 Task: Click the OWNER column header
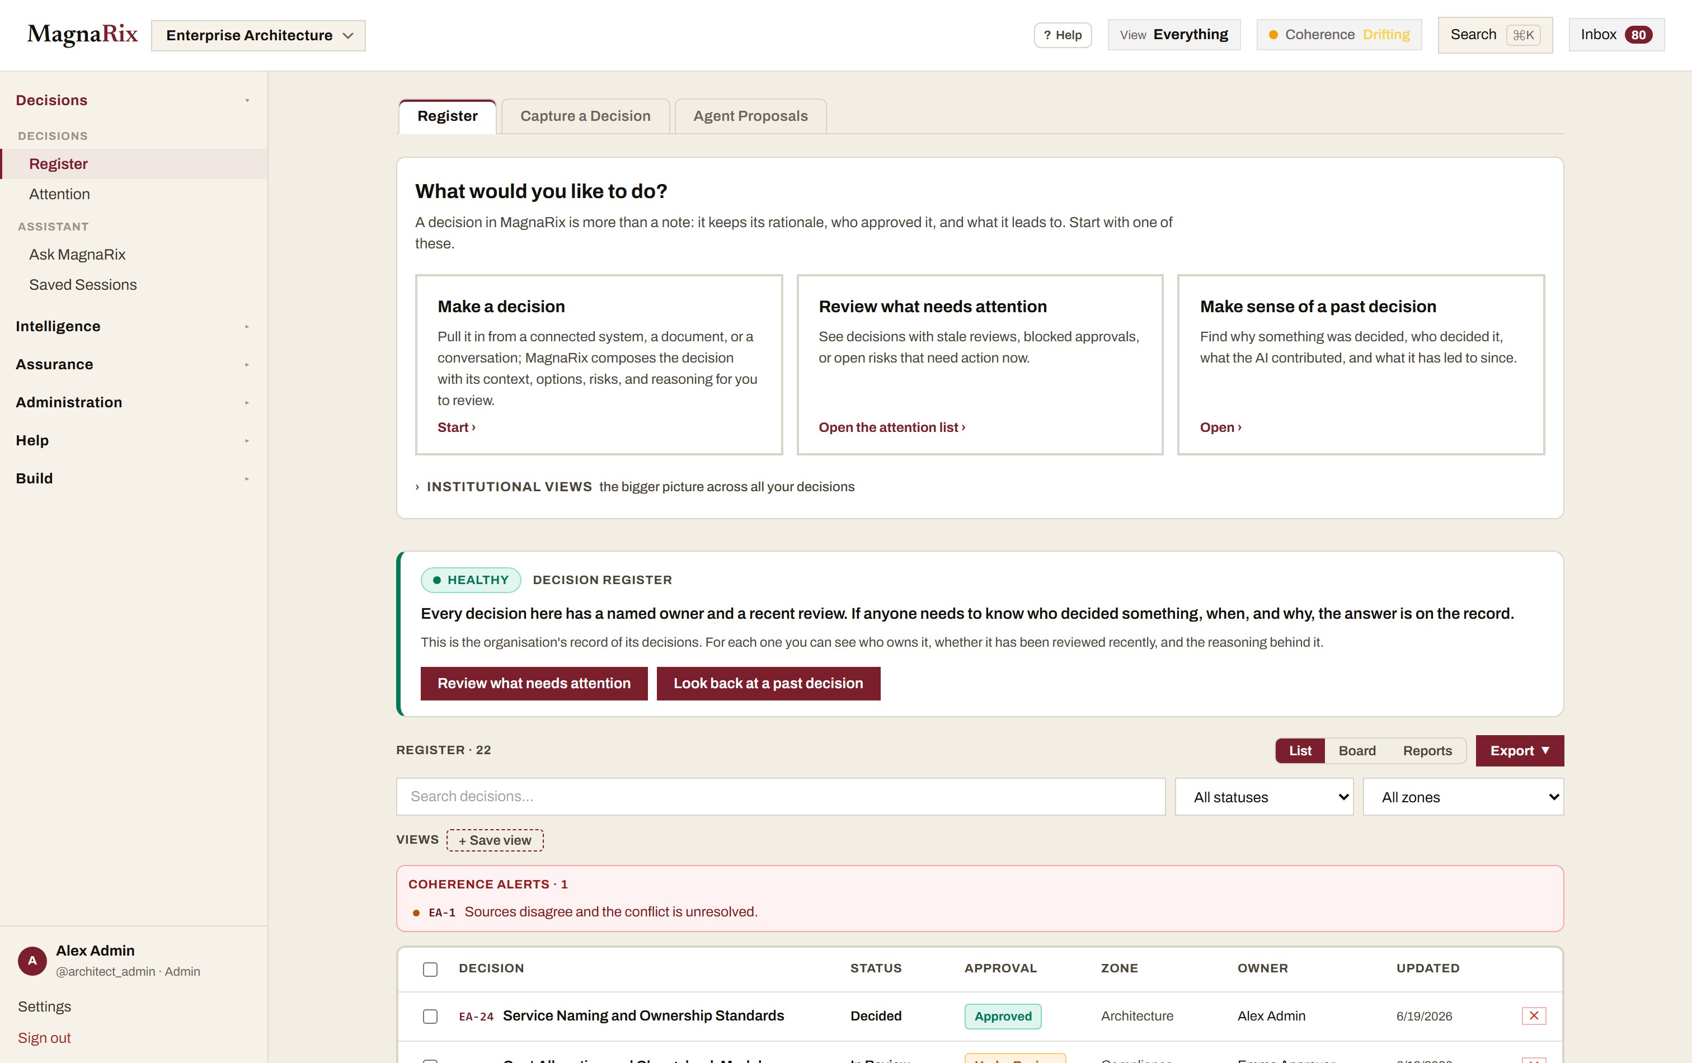tap(1262, 968)
